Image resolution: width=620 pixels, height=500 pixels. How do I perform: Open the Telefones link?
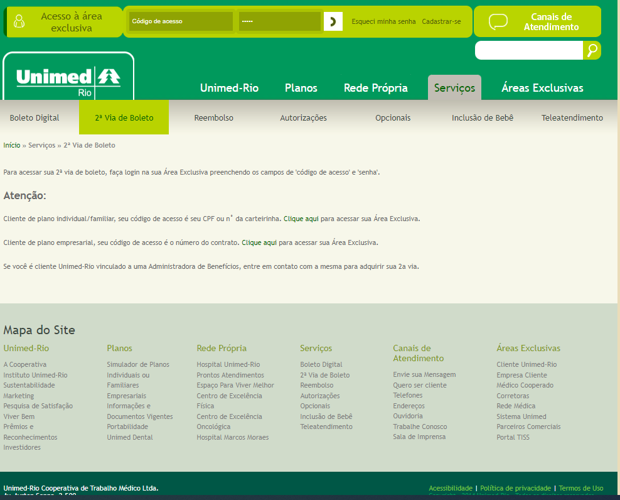click(408, 395)
